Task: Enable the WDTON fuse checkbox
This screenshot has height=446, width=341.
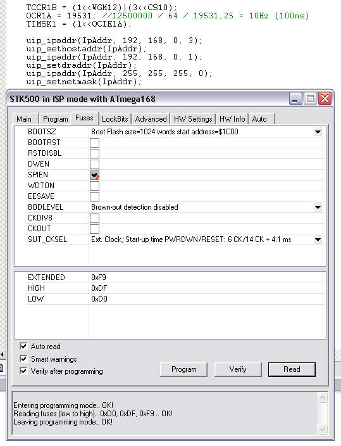Action: click(94, 186)
